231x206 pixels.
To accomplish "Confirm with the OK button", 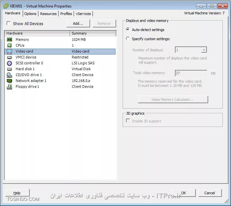I will pos(184,193).
